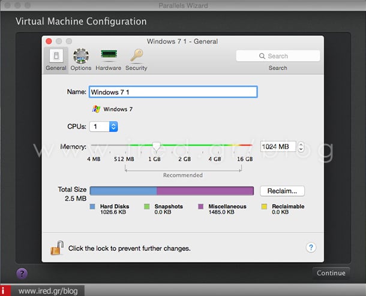Open the purple help button in Parallels Wizard
The image size is (366, 296).
coord(22,273)
